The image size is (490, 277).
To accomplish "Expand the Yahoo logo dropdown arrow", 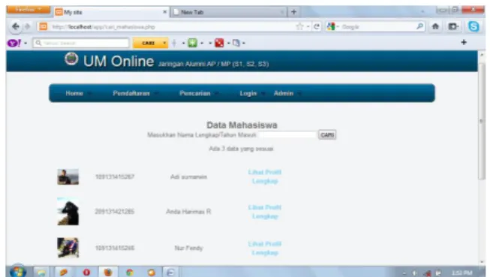I will click(26, 43).
